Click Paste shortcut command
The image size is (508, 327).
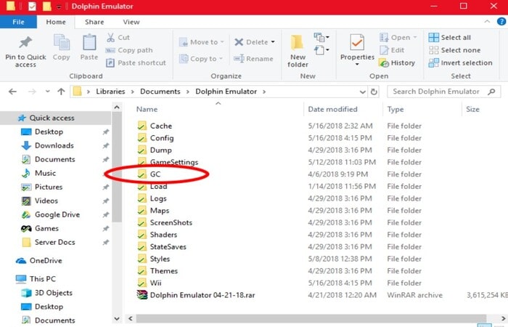pos(136,62)
